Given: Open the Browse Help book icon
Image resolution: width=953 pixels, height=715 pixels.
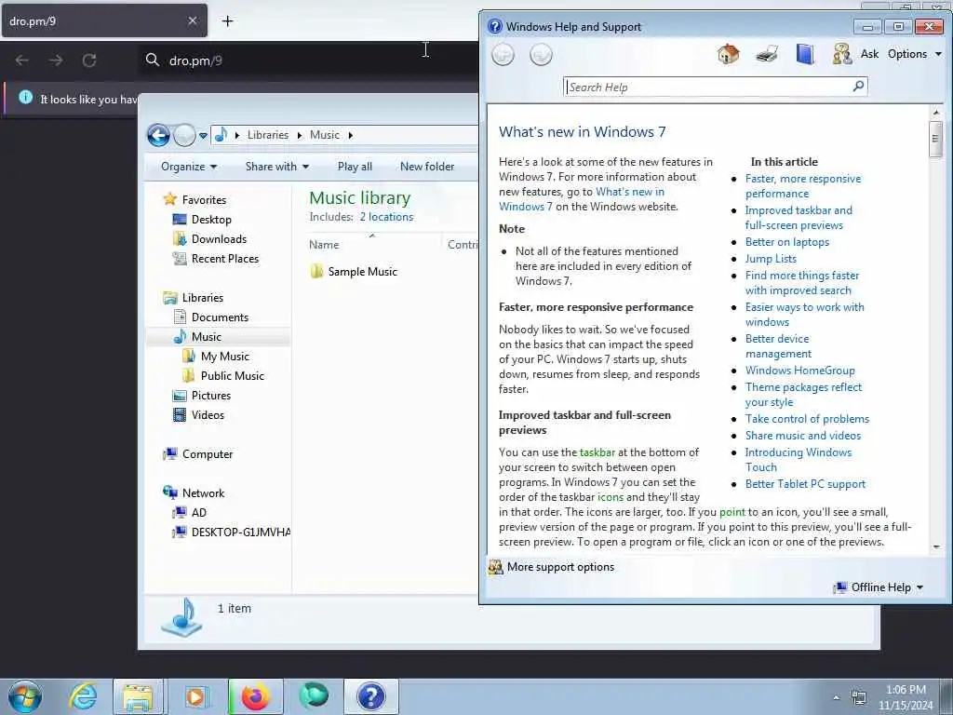Looking at the screenshot, I should [x=805, y=54].
